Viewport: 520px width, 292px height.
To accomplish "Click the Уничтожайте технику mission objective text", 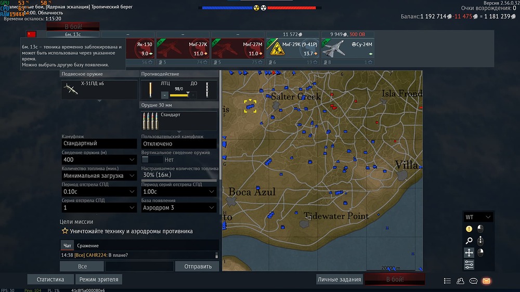I will (x=131, y=231).
